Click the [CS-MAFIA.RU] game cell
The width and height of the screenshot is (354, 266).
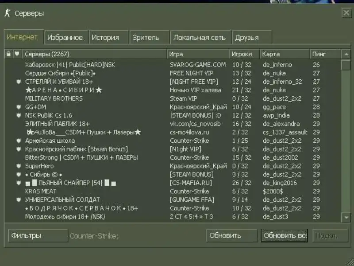(191, 183)
